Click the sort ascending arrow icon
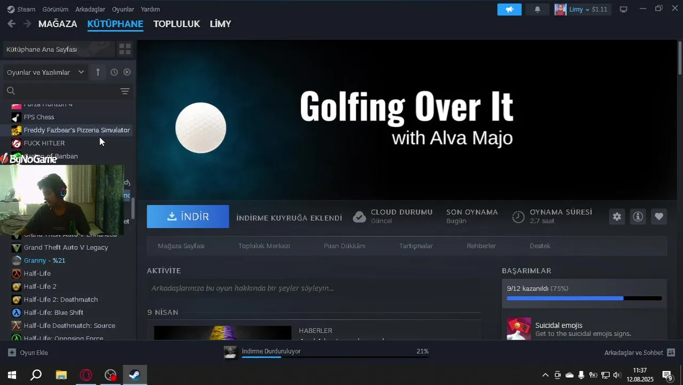This screenshot has height=385, width=683. click(98, 72)
